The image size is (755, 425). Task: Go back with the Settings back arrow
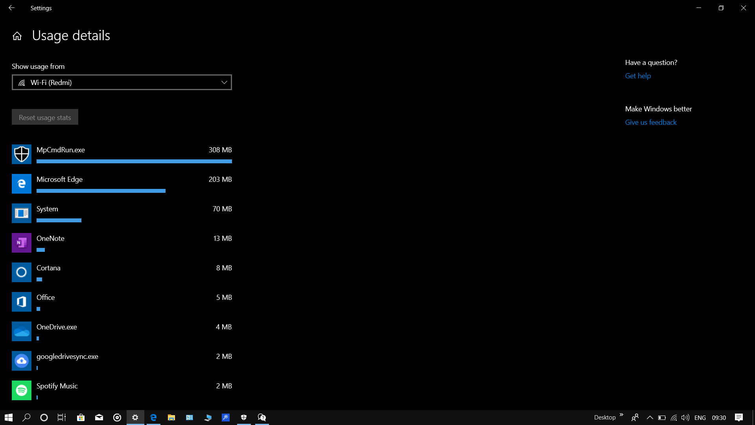tap(11, 8)
